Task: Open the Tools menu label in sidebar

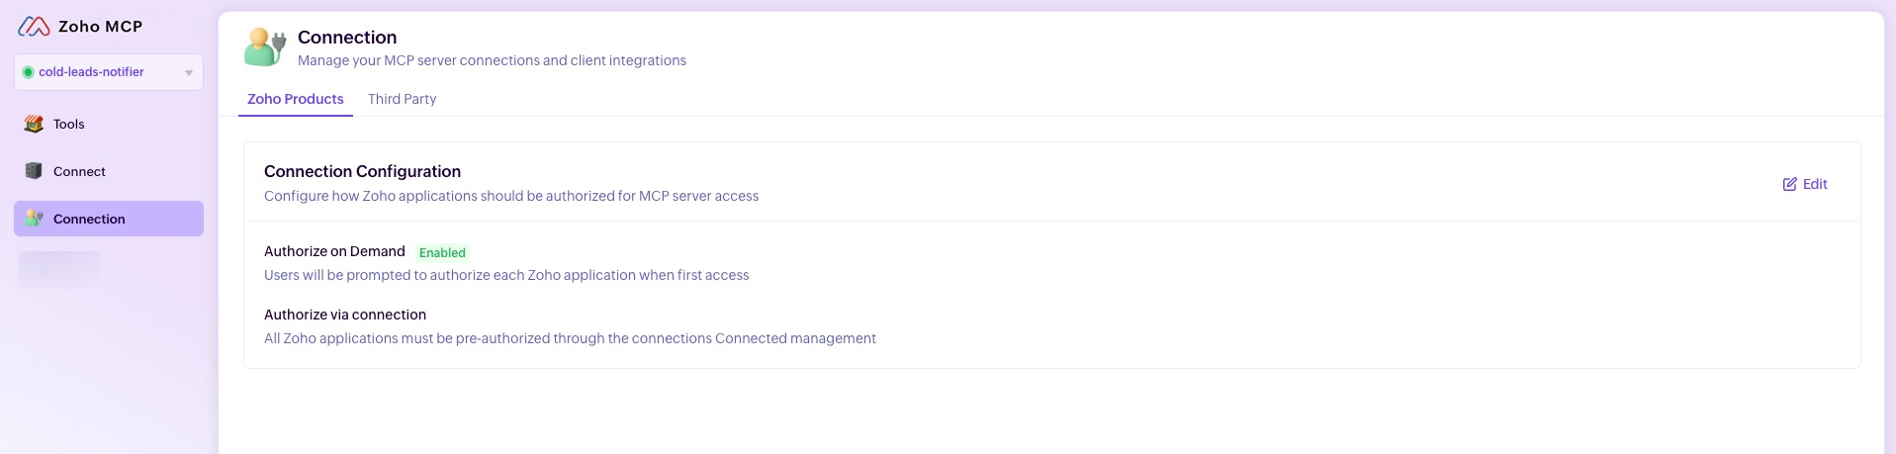Action: pyautogui.click(x=69, y=124)
